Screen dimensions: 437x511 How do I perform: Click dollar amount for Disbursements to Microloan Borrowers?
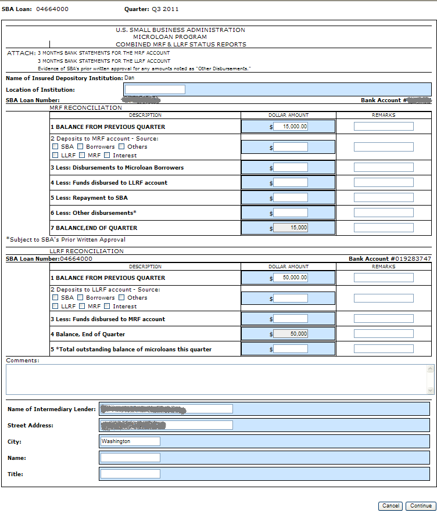coord(291,167)
